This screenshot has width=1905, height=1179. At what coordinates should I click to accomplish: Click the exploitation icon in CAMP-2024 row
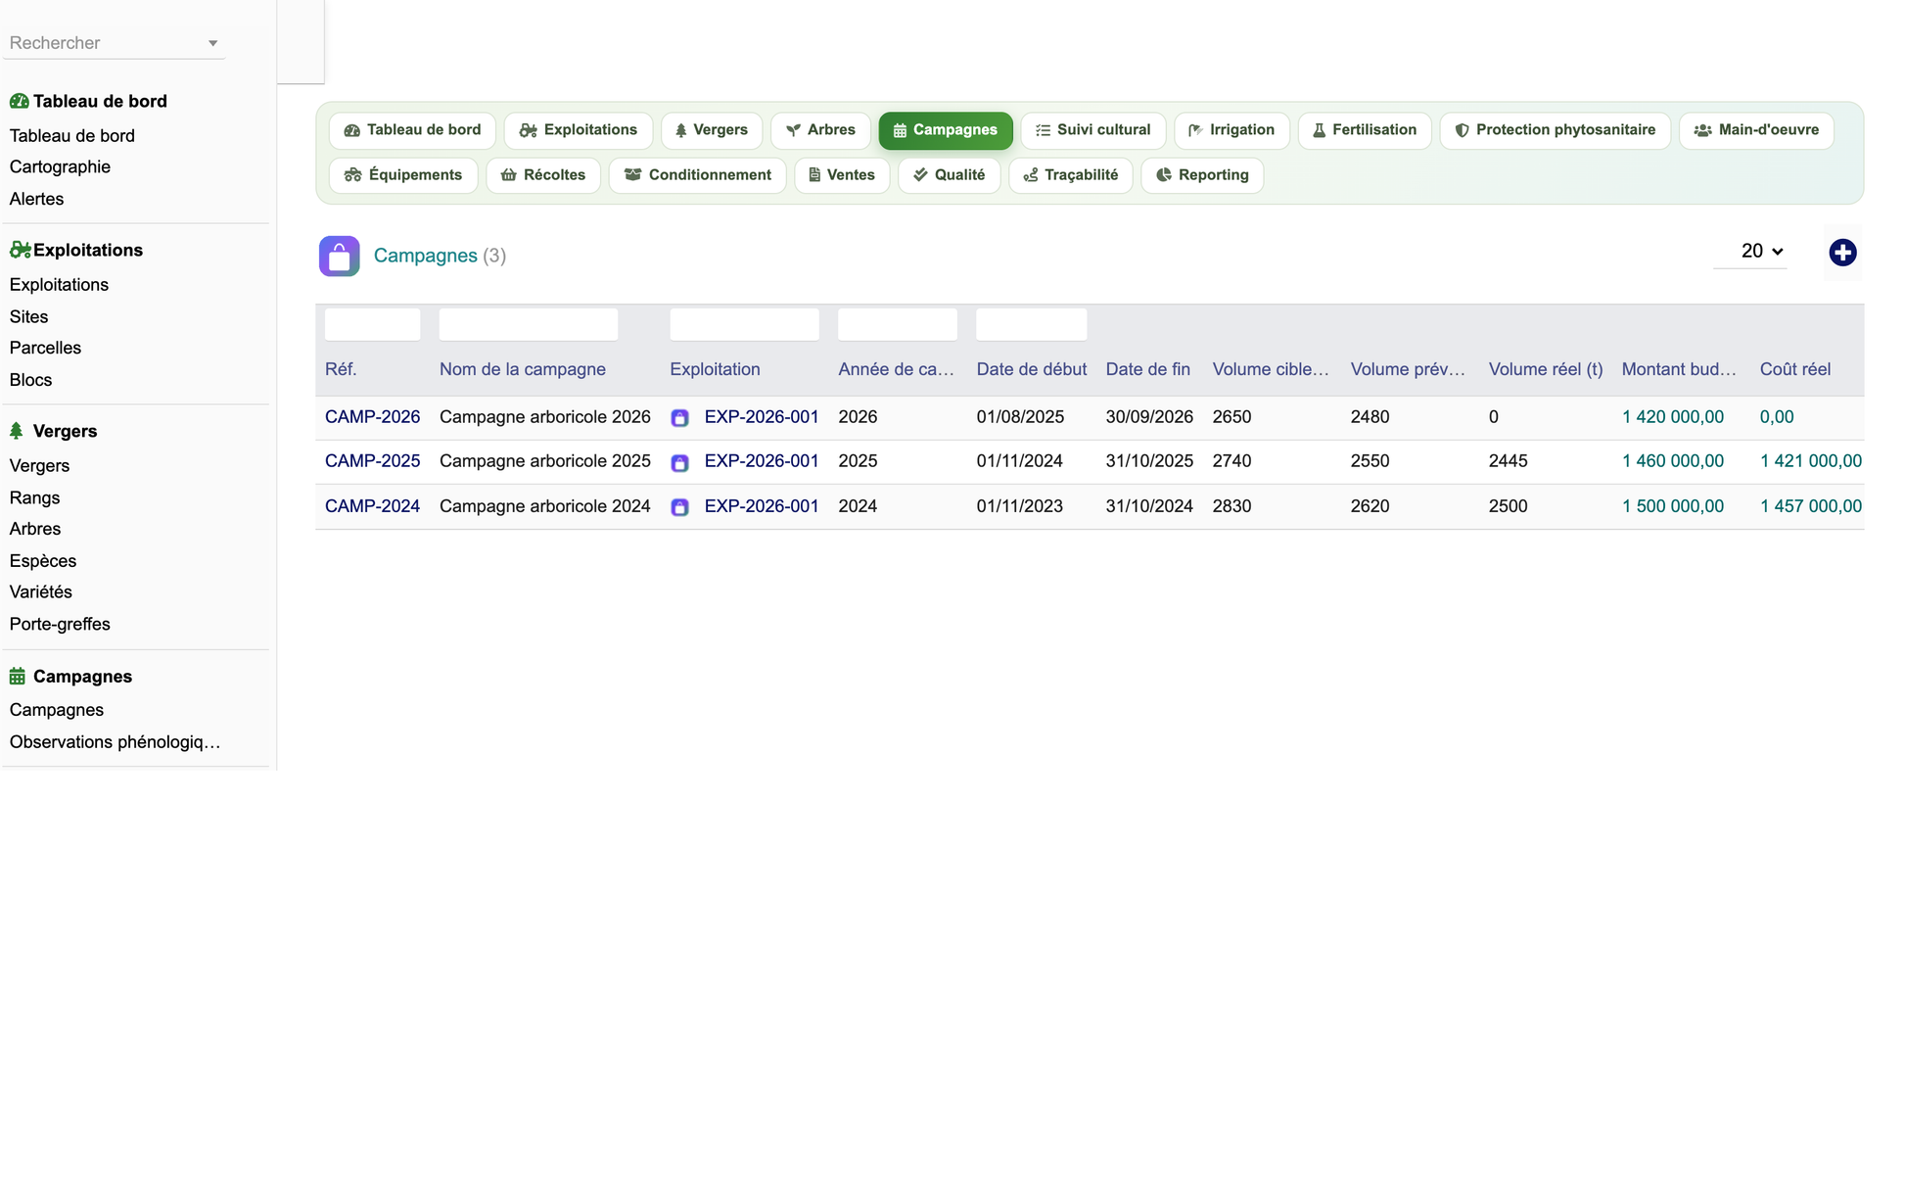pyautogui.click(x=679, y=507)
